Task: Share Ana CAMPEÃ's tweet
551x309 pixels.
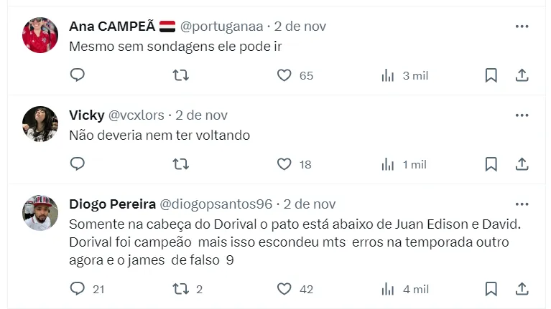Action: pyautogui.click(x=522, y=75)
